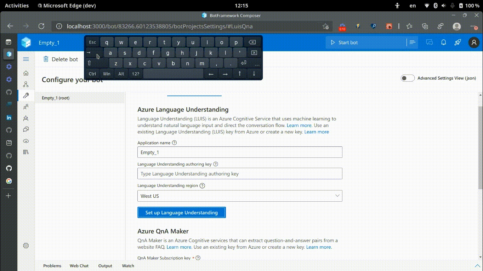Open the en keyboard layout menu
Screen dimensions: 483x271
click(x=413, y=6)
